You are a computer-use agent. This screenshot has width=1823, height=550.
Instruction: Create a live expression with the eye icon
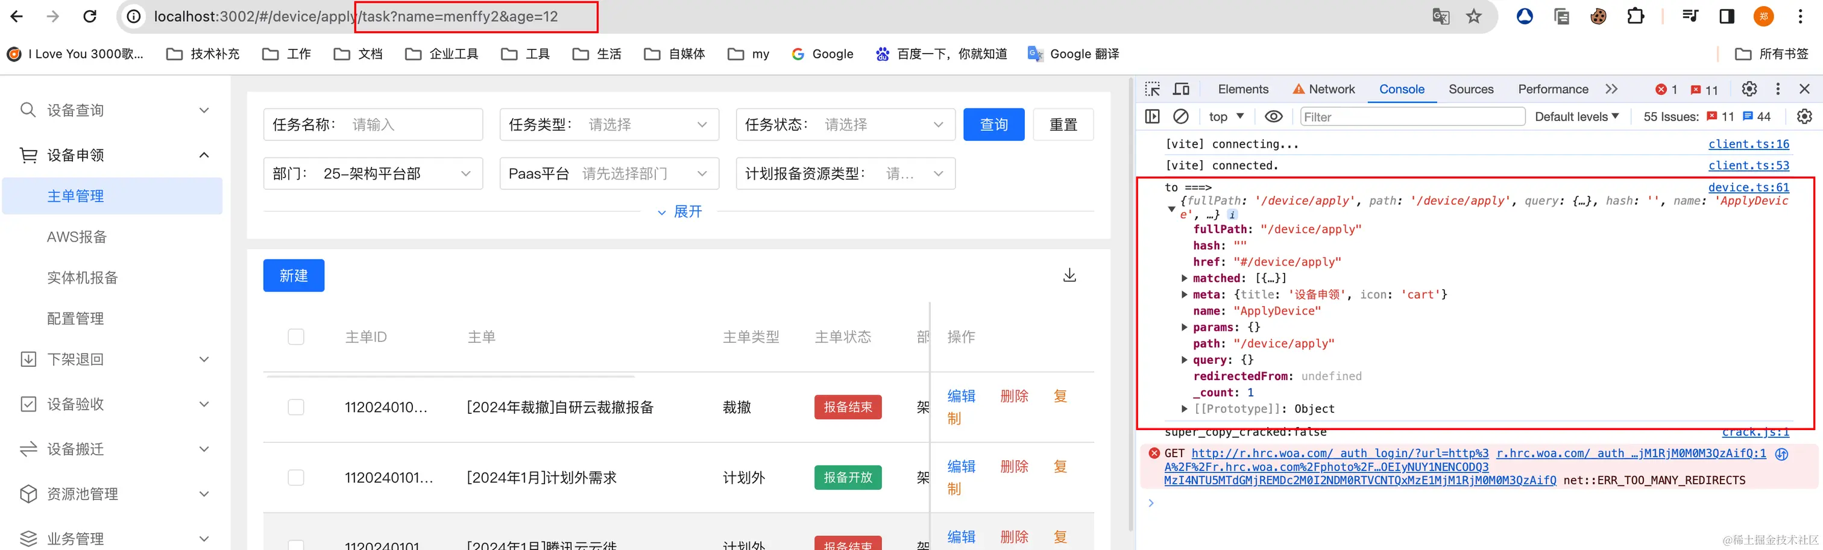point(1273,117)
